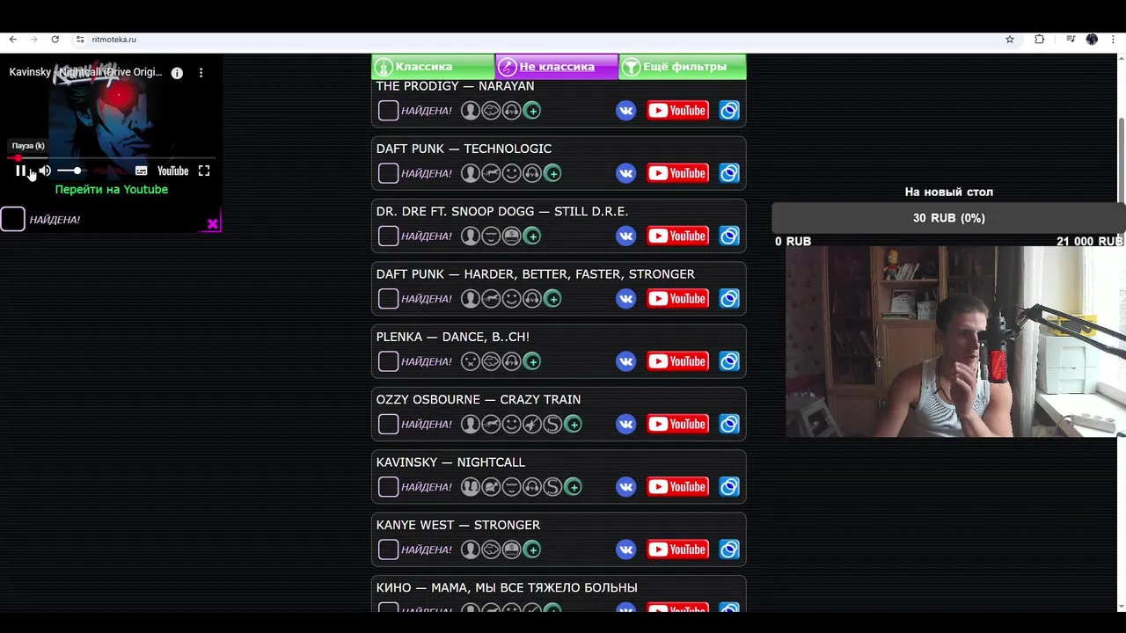The height and width of the screenshot is (633, 1126).
Task: Open video player more options menu
Action: (x=201, y=73)
